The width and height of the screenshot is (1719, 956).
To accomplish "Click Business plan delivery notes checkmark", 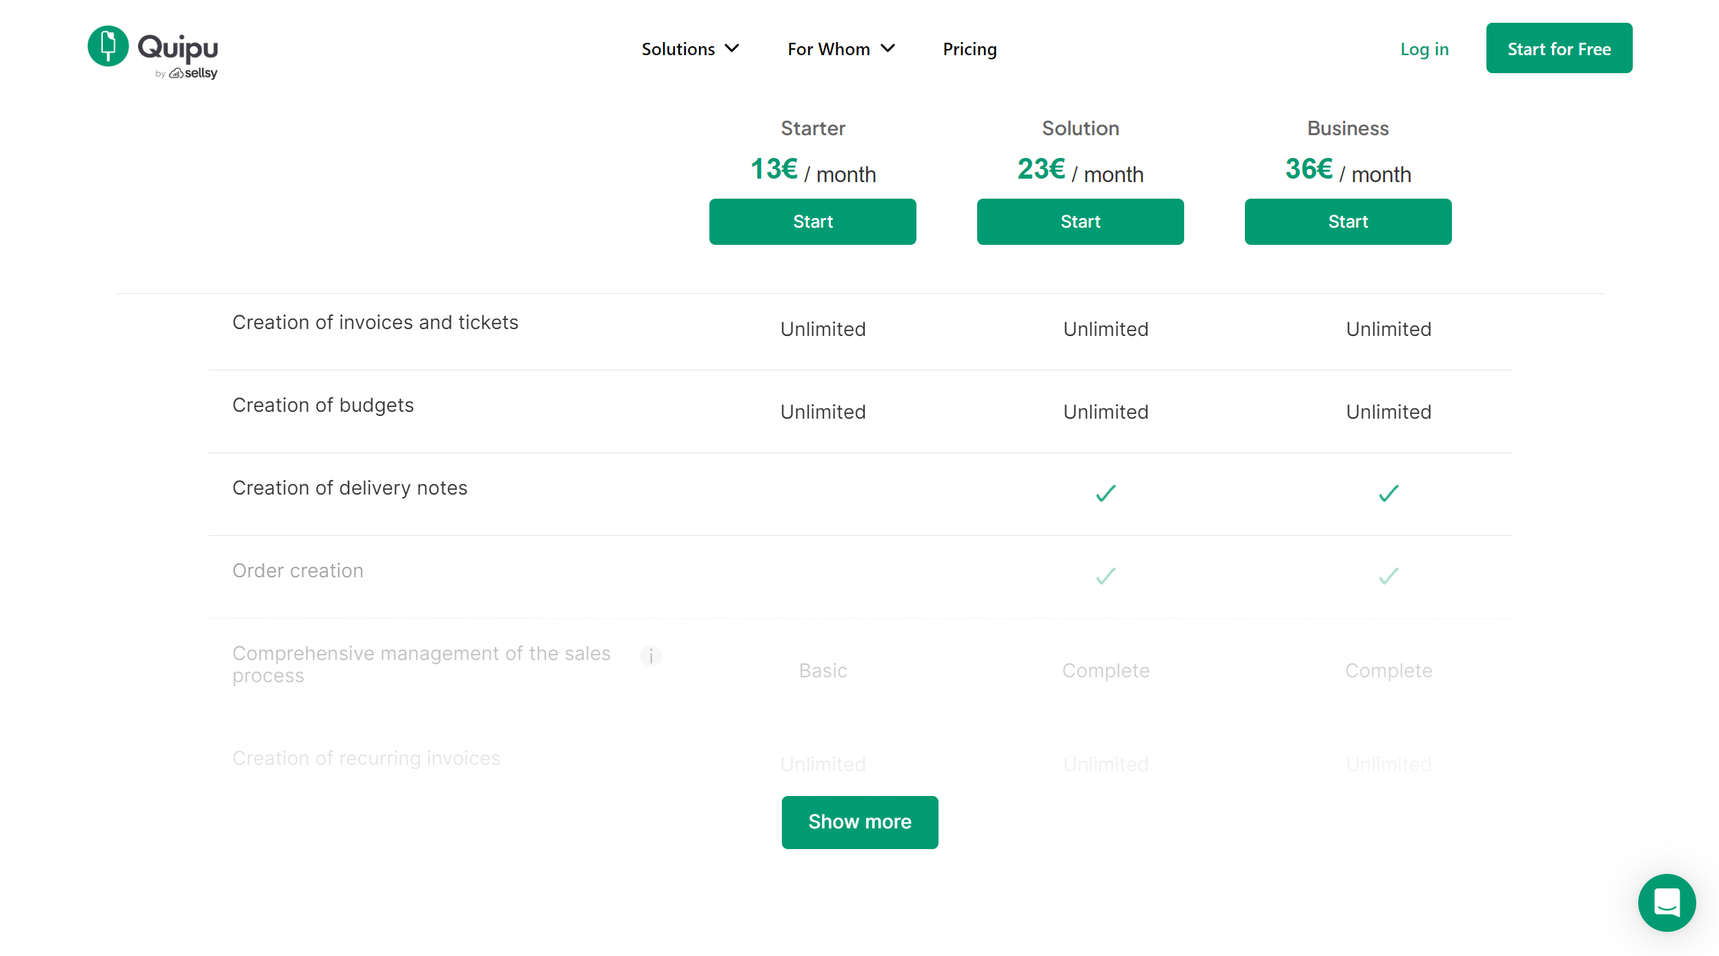I will tap(1388, 494).
